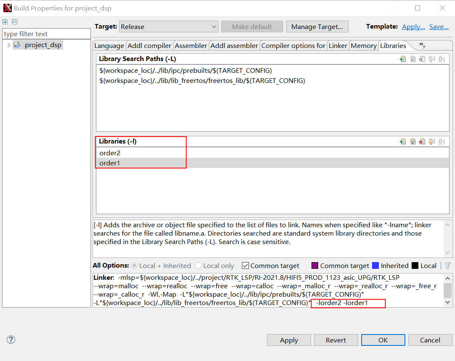Select the Local + Inherited radio button
The width and height of the screenshot is (455, 361).
pyautogui.click(x=135, y=265)
